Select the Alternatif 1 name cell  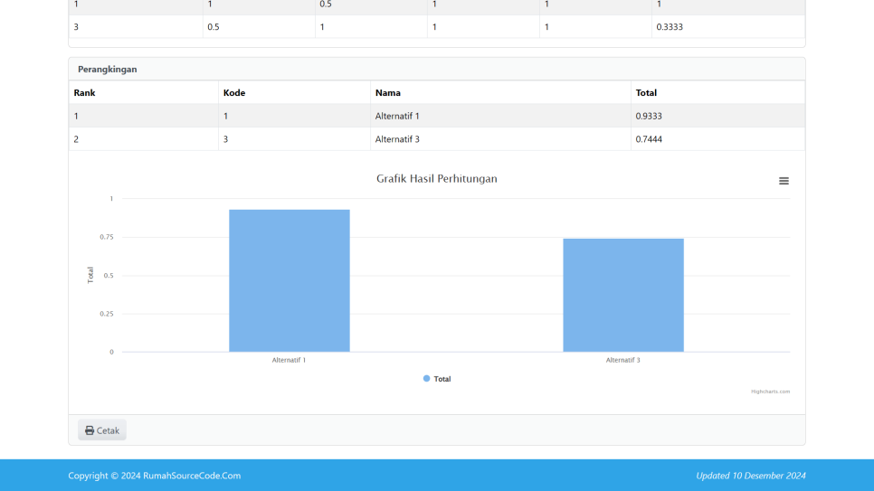tap(397, 116)
